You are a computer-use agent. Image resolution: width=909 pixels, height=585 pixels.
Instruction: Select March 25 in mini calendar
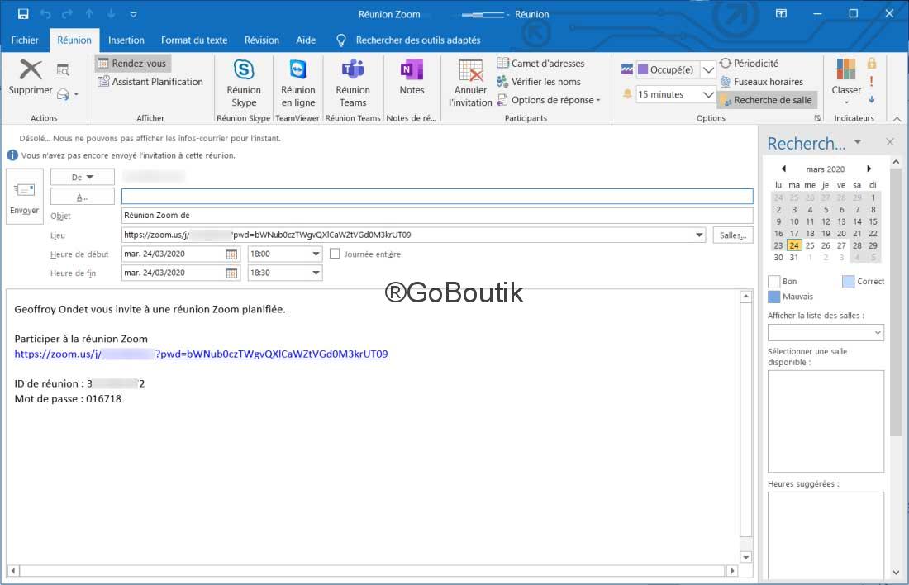pyautogui.click(x=810, y=246)
